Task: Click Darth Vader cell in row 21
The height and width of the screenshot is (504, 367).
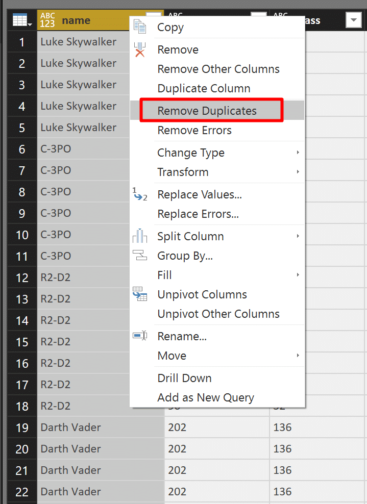Action: click(x=101, y=470)
